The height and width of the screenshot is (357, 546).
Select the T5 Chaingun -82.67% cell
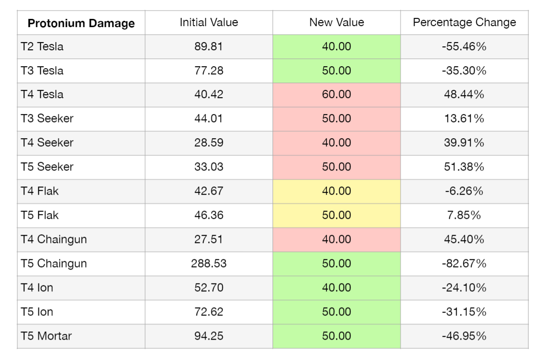point(464,264)
